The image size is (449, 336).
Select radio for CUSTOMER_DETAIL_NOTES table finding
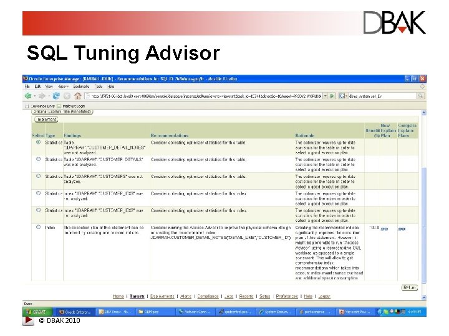pyautogui.click(x=39, y=142)
